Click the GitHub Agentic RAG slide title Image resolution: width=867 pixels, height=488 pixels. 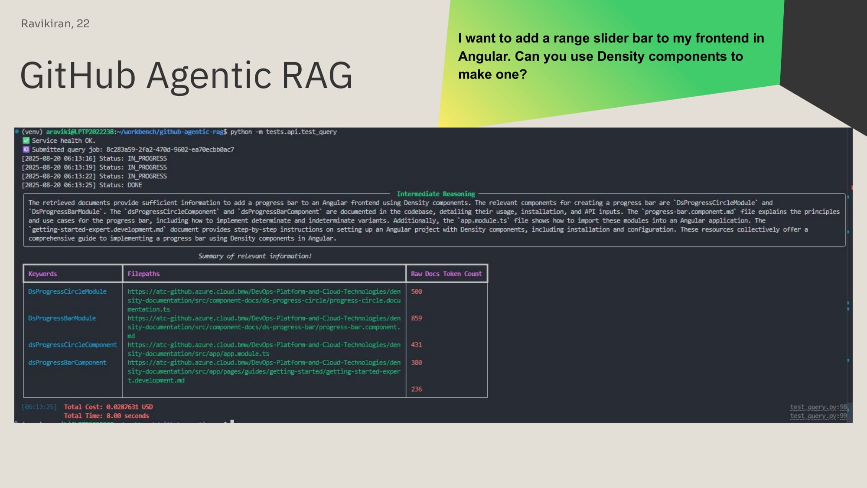tap(186, 75)
